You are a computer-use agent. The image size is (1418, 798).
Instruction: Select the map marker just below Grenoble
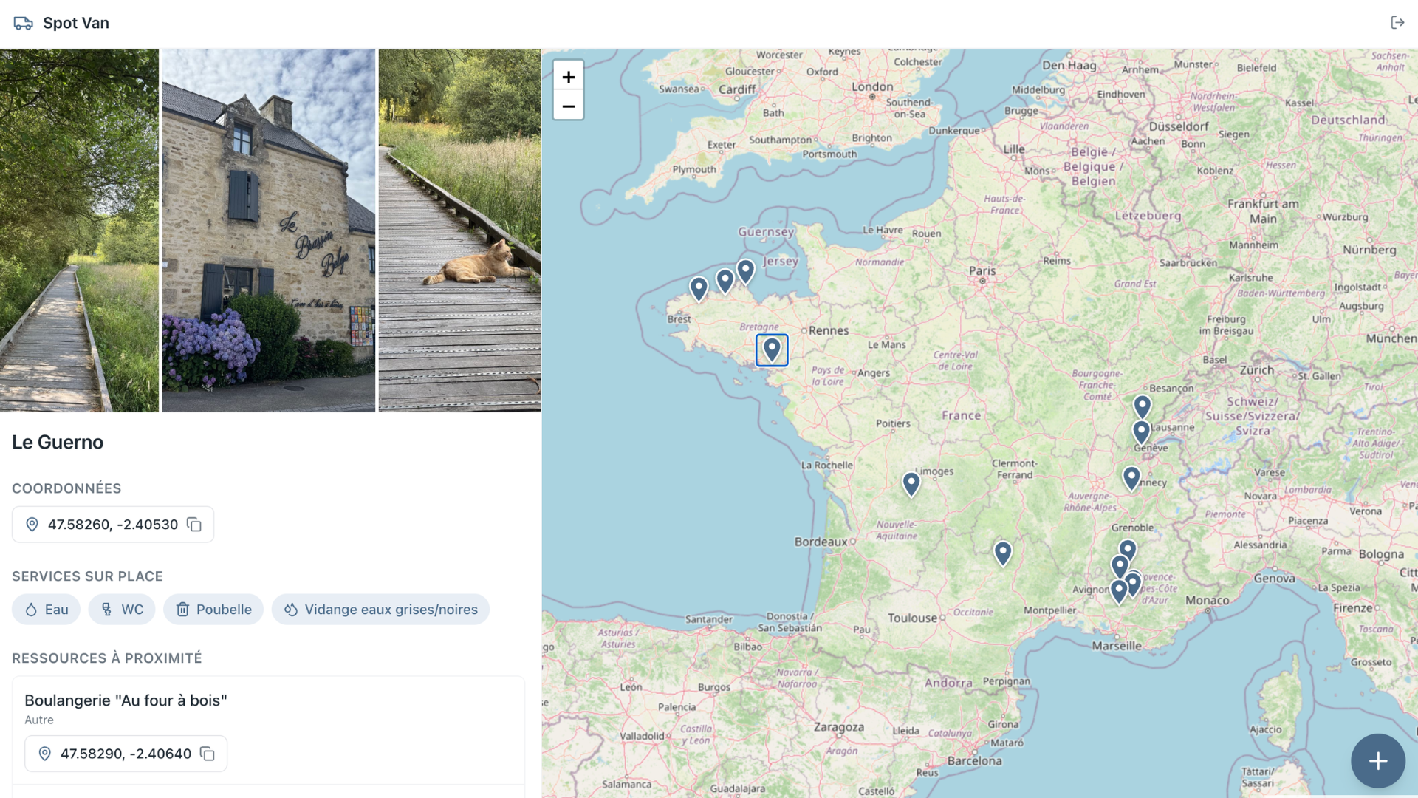(1127, 550)
